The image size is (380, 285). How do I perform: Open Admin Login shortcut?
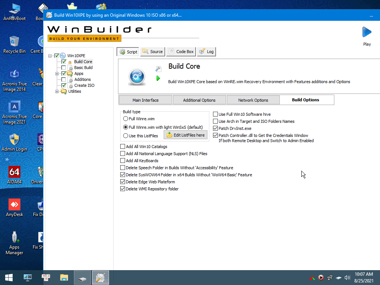[14, 142]
